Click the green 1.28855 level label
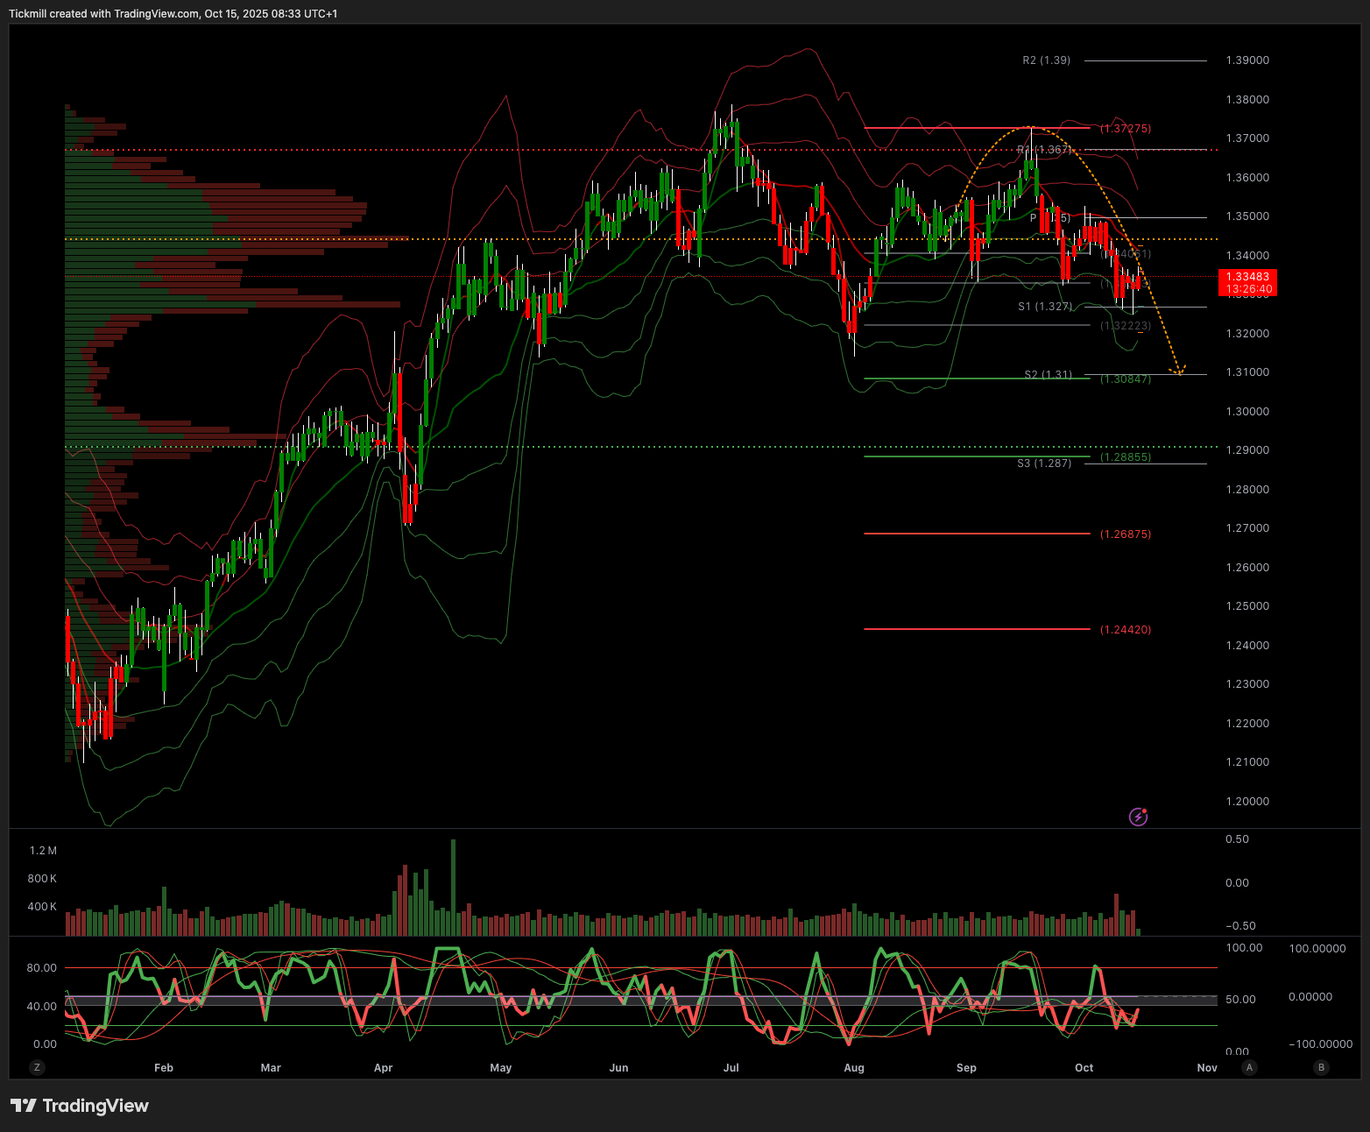1370x1132 pixels. [1126, 457]
